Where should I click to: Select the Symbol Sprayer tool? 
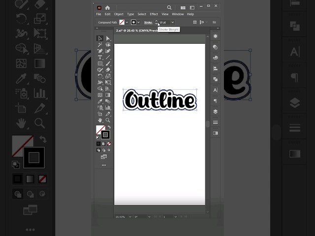click(100, 108)
